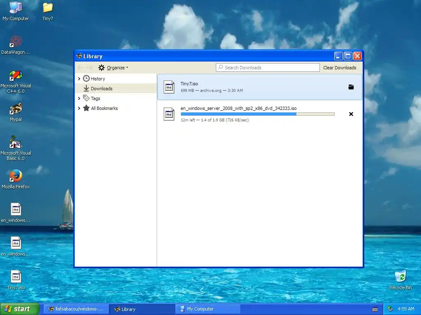Minimize the Library window
Viewport: 421px width, 315px height.
click(338, 56)
